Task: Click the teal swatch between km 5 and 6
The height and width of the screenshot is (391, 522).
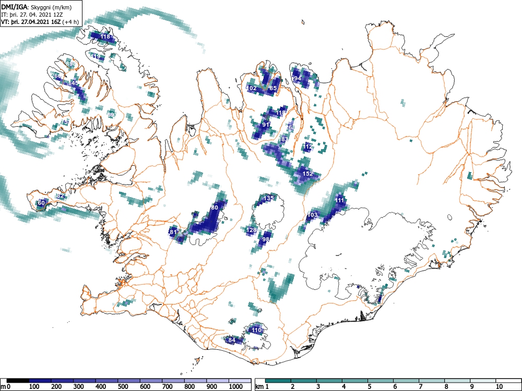Action: tap(381, 381)
